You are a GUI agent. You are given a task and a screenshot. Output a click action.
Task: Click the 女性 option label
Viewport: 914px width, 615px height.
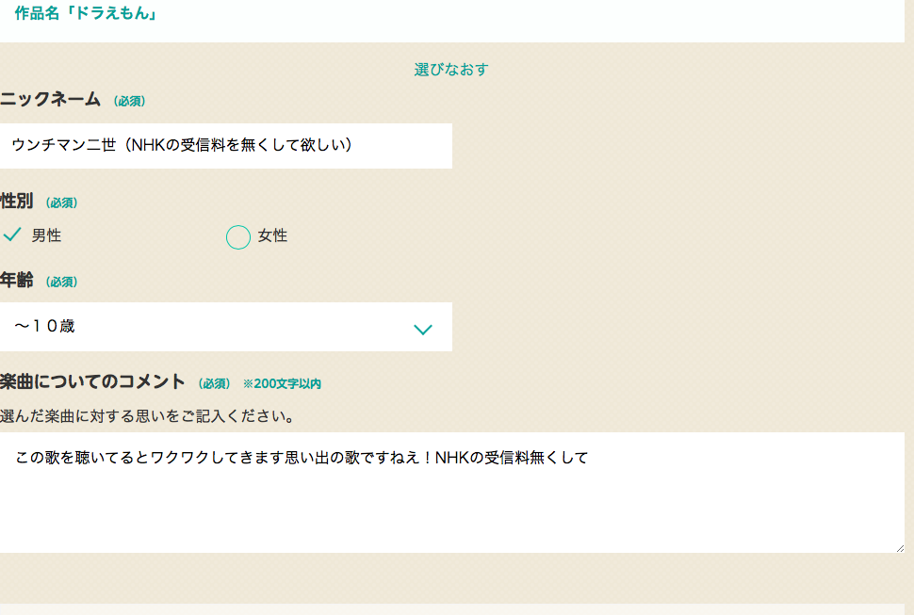[272, 236]
